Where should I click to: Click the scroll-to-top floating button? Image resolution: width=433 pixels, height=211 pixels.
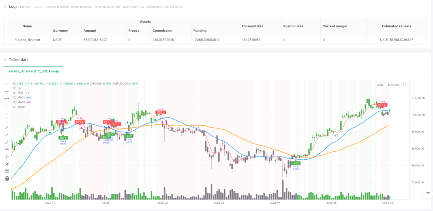coord(428,193)
